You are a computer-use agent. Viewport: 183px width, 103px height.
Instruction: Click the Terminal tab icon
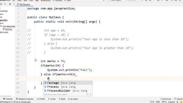4,99
